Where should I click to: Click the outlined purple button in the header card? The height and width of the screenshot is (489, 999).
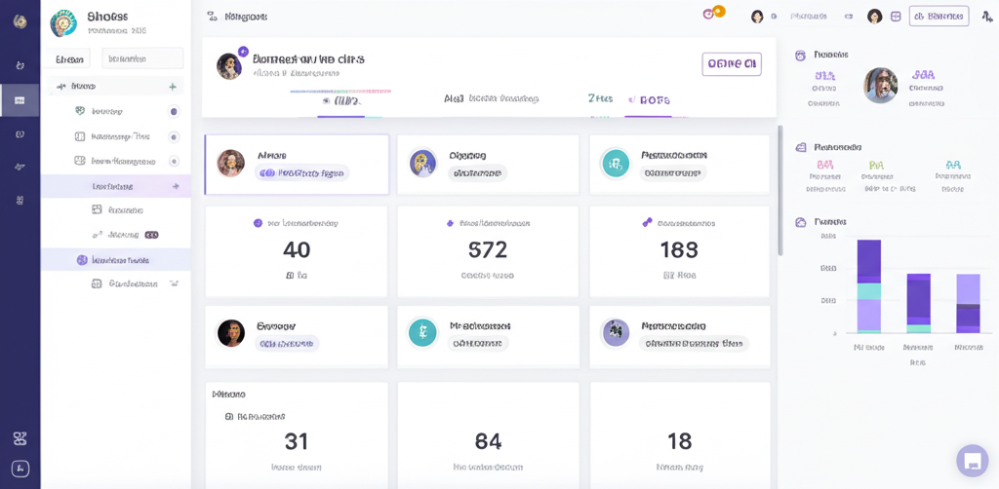(x=731, y=64)
